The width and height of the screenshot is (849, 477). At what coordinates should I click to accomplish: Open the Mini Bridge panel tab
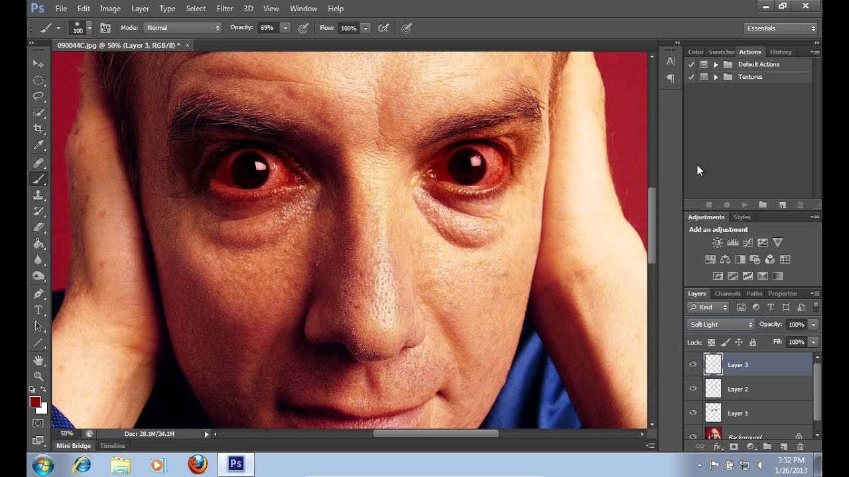73,446
